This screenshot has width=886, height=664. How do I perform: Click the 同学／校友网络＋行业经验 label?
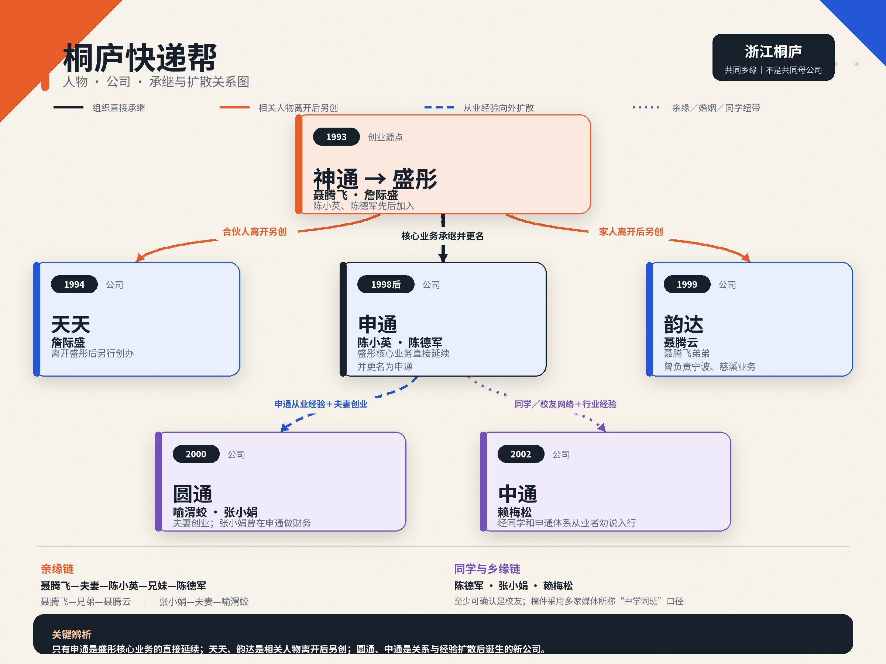point(566,404)
